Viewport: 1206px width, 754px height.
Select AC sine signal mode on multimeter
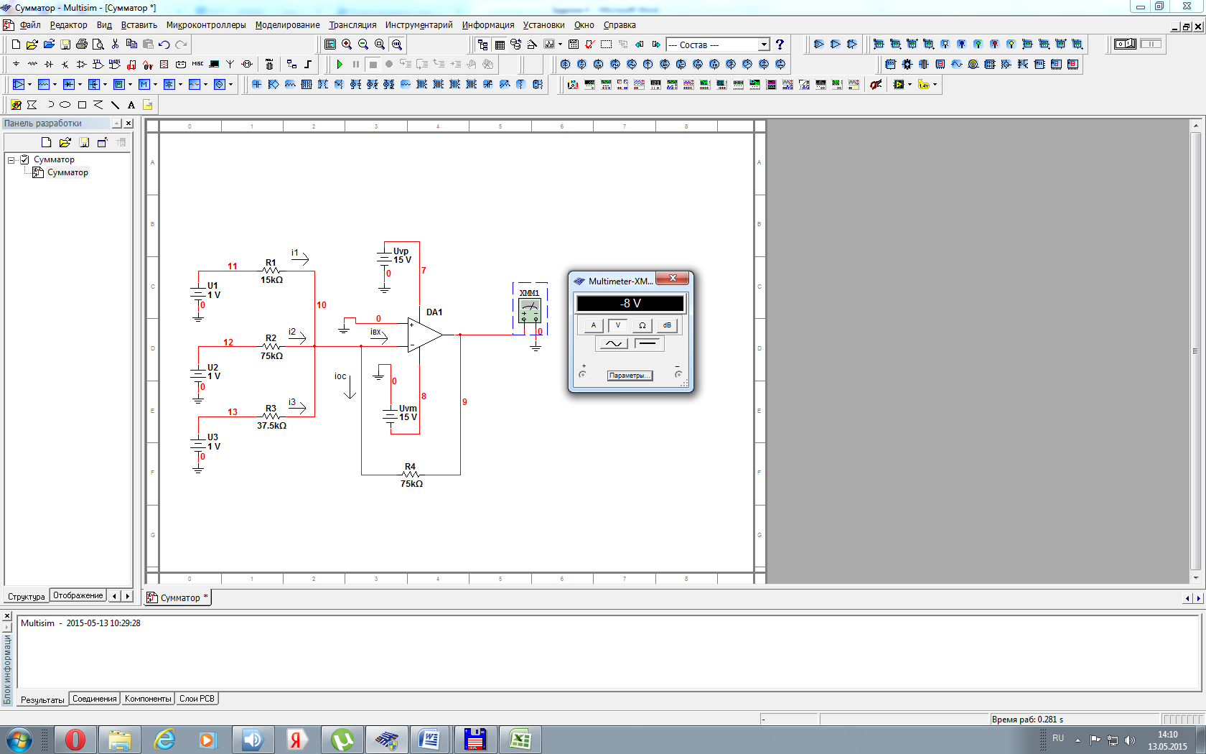(x=613, y=343)
